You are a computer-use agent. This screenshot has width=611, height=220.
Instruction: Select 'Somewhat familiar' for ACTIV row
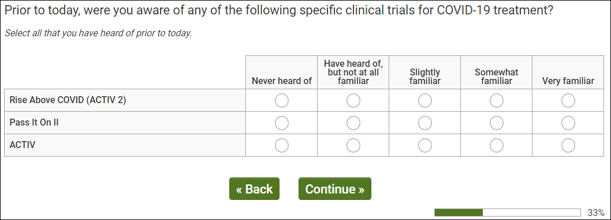click(497, 145)
